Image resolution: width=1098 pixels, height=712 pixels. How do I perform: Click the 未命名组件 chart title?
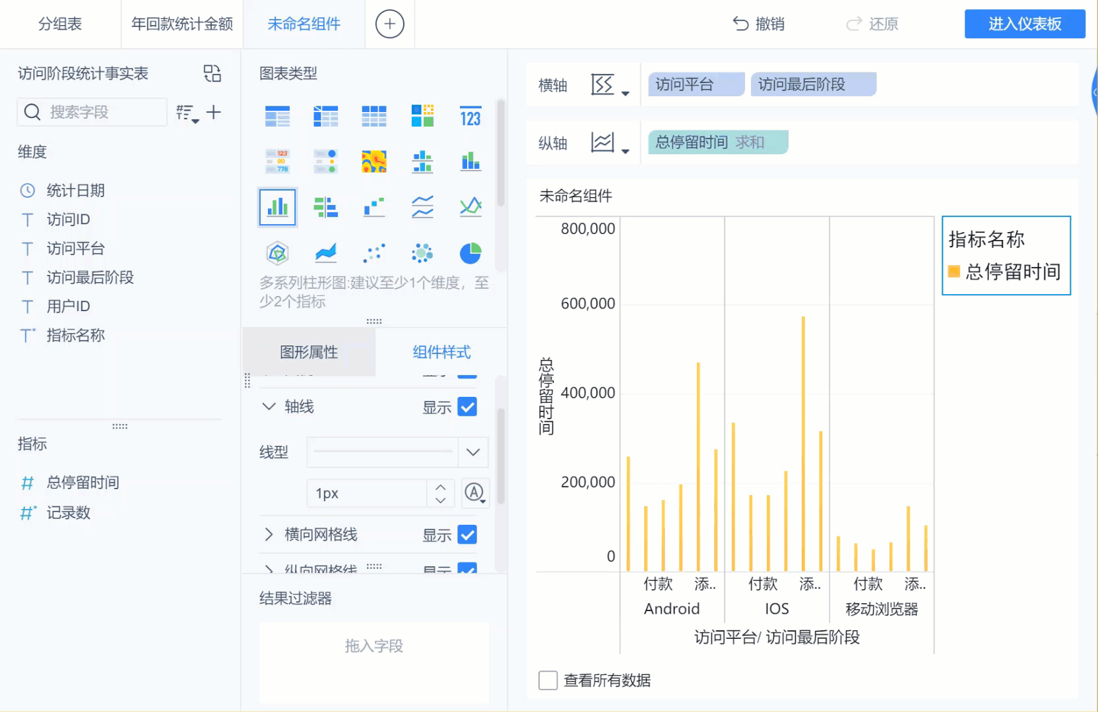click(575, 196)
